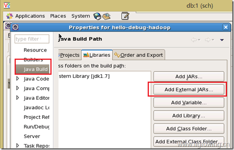Select Task Repository tree entry
Screen dimensions: 234x150
36,146
